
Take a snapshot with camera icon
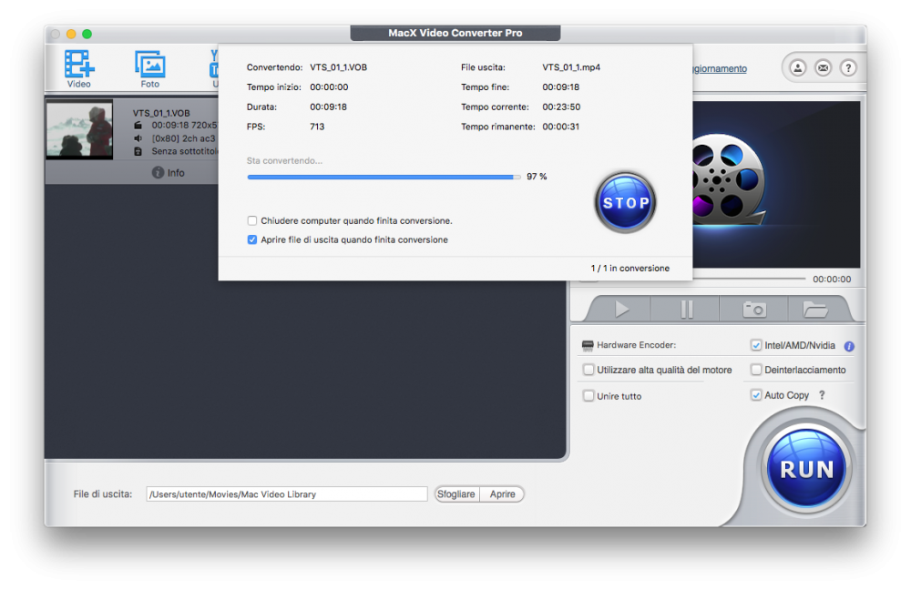tap(754, 309)
